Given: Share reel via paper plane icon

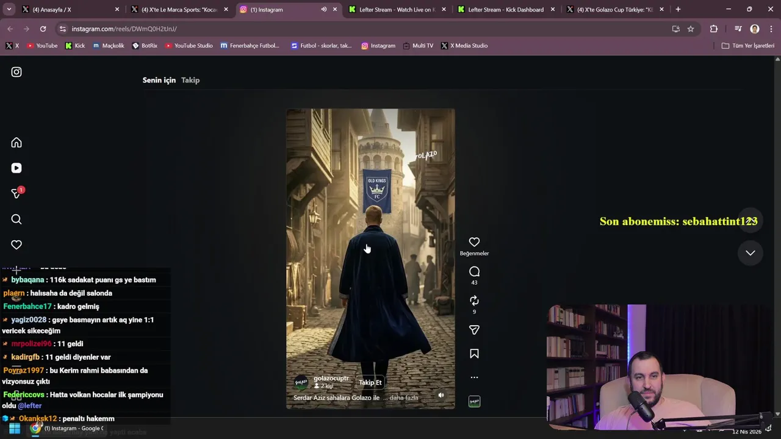Looking at the screenshot, I should pyautogui.click(x=474, y=330).
